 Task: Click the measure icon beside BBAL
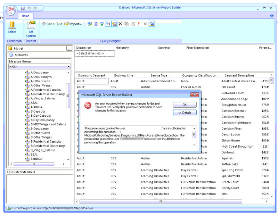point(27,155)
